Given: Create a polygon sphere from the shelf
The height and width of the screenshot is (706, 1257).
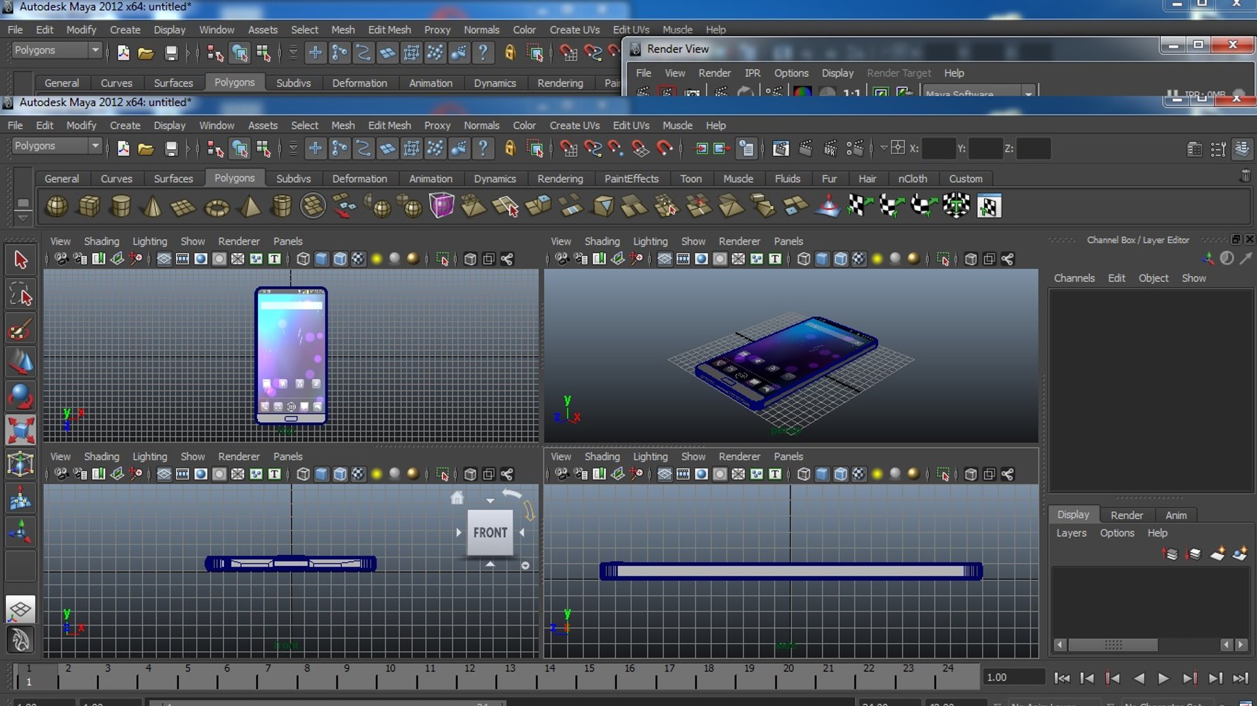Looking at the screenshot, I should tap(57, 207).
